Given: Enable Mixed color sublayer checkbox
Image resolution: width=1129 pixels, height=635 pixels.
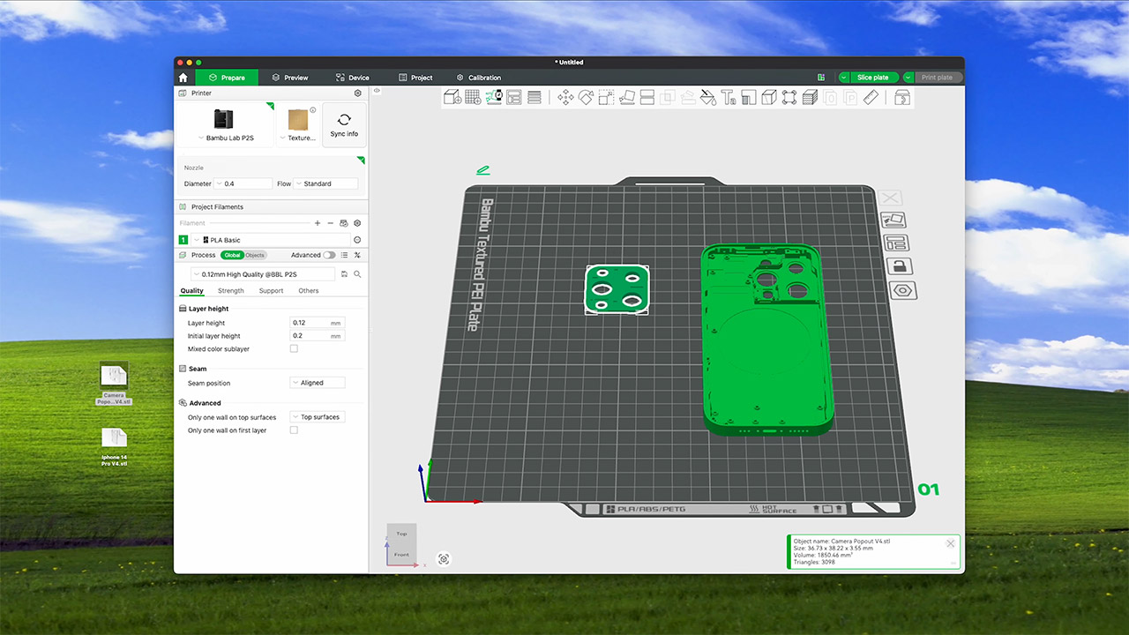Looking at the screenshot, I should pos(294,348).
